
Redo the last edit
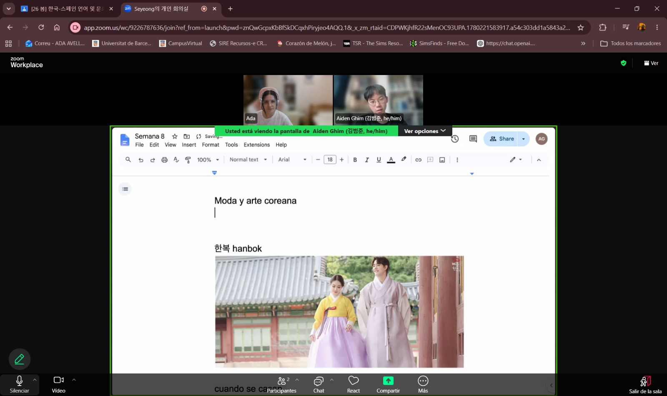pyautogui.click(x=153, y=160)
